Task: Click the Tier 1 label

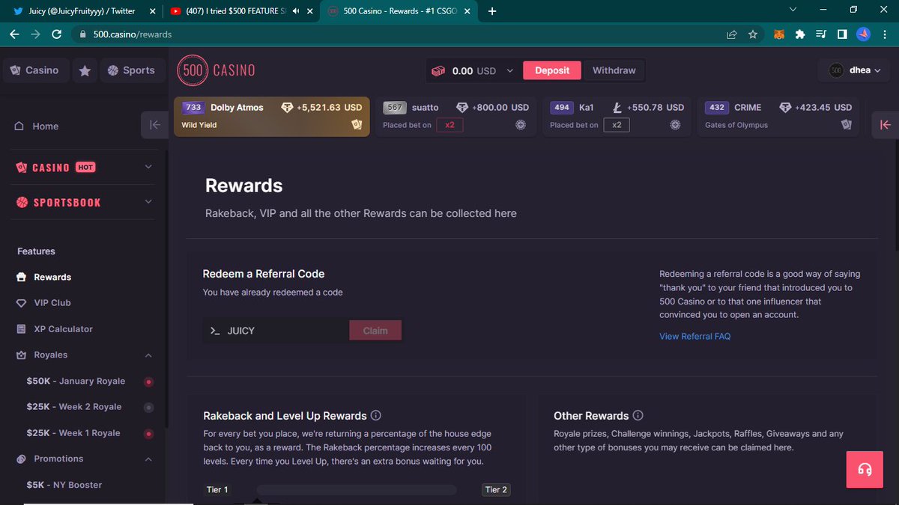Action: (217, 490)
